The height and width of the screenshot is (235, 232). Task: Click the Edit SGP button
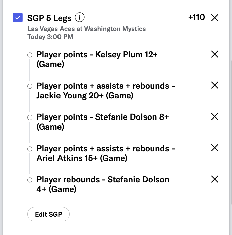point(48,214)
